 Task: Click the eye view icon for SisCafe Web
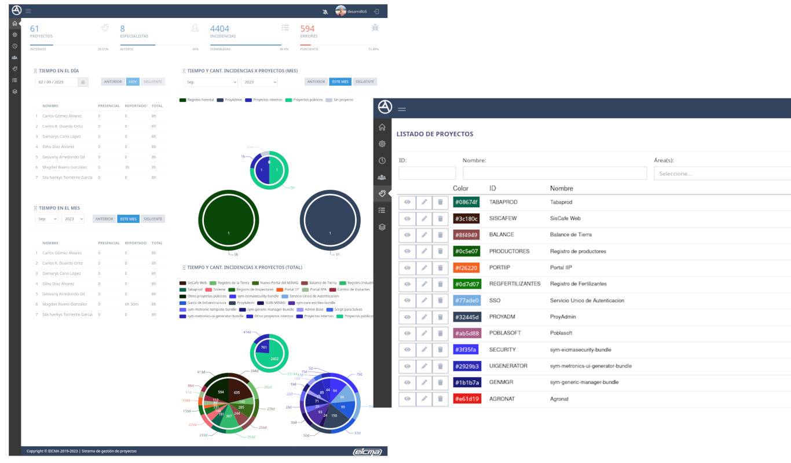coord(407,219)
